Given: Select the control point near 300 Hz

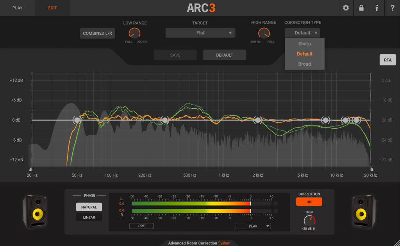Looking at the screenshot, I should (x=165, y=120).
